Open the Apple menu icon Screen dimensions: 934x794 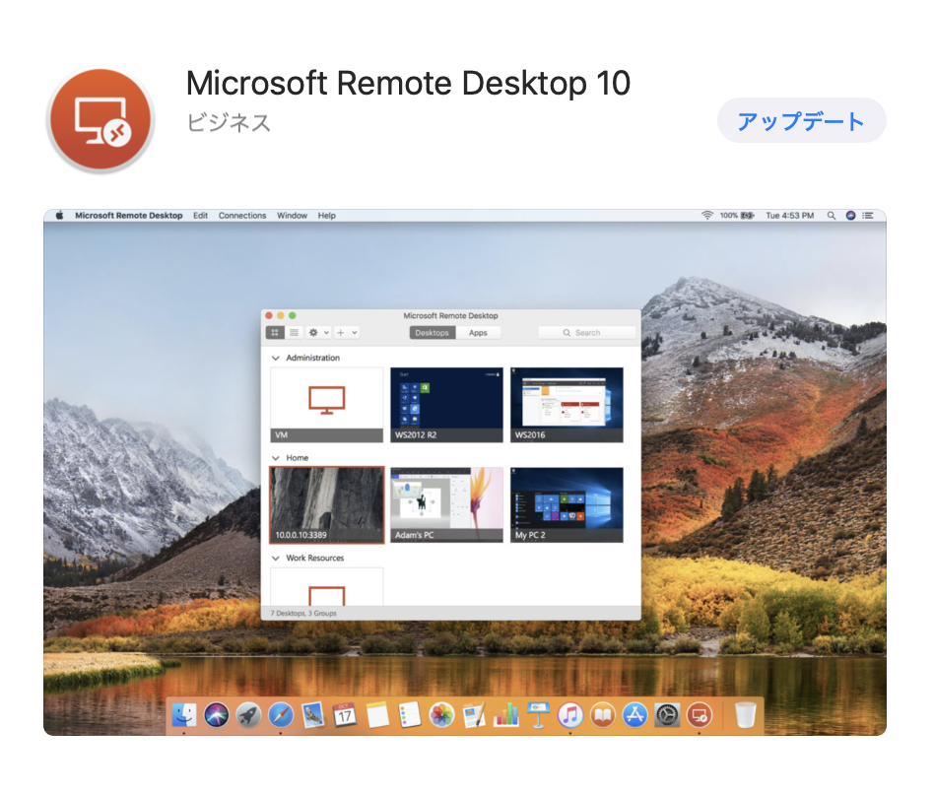(x=59, y=216)
